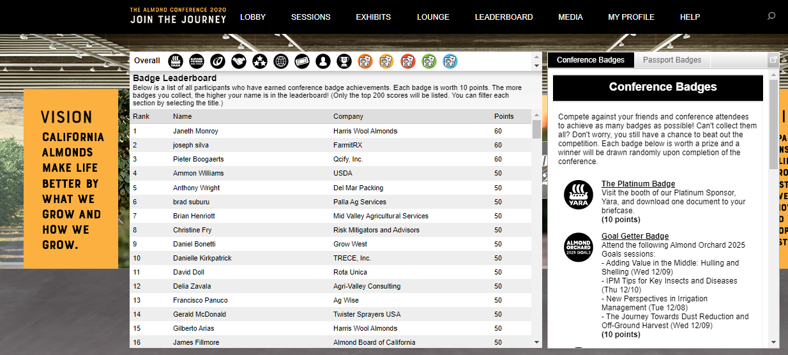The height and width of the screenshot is (355, 788).
Task: Open the Lounge page
Action: coord(433,17)
